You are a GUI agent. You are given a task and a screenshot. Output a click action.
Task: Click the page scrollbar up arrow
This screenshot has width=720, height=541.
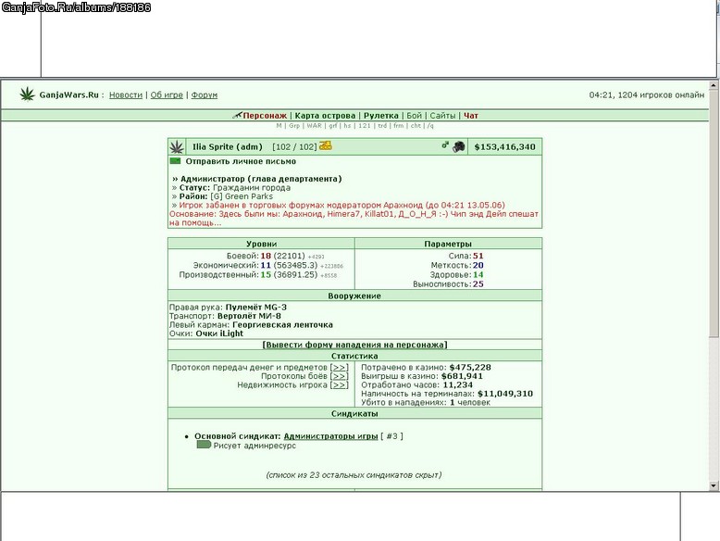[714, 85]
